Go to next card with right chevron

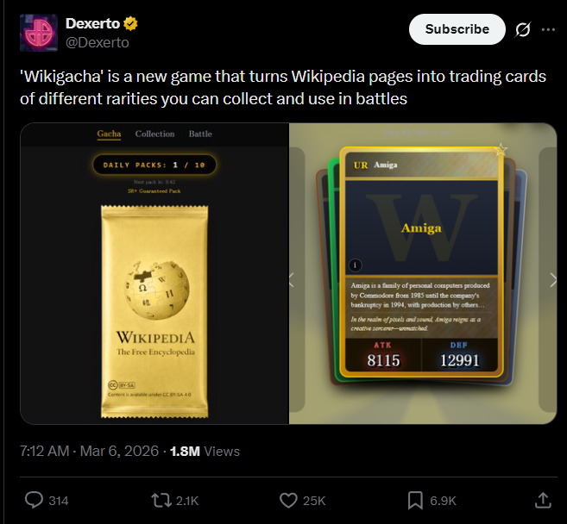(x=553, y=280)
